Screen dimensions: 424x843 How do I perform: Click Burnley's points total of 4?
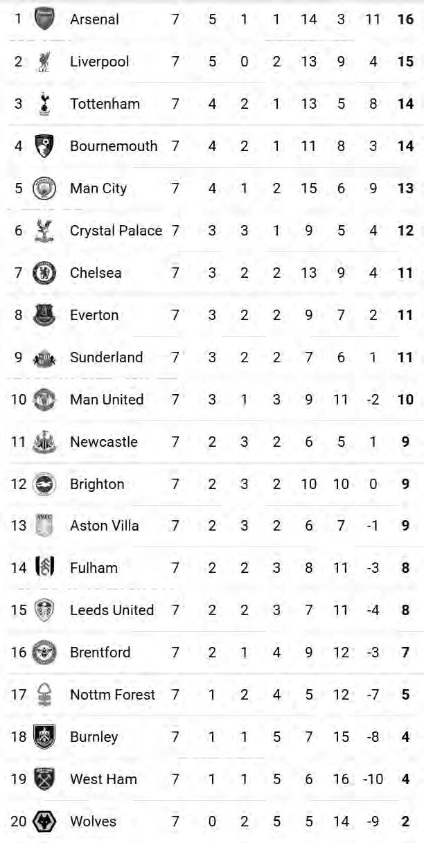(405, 737)
